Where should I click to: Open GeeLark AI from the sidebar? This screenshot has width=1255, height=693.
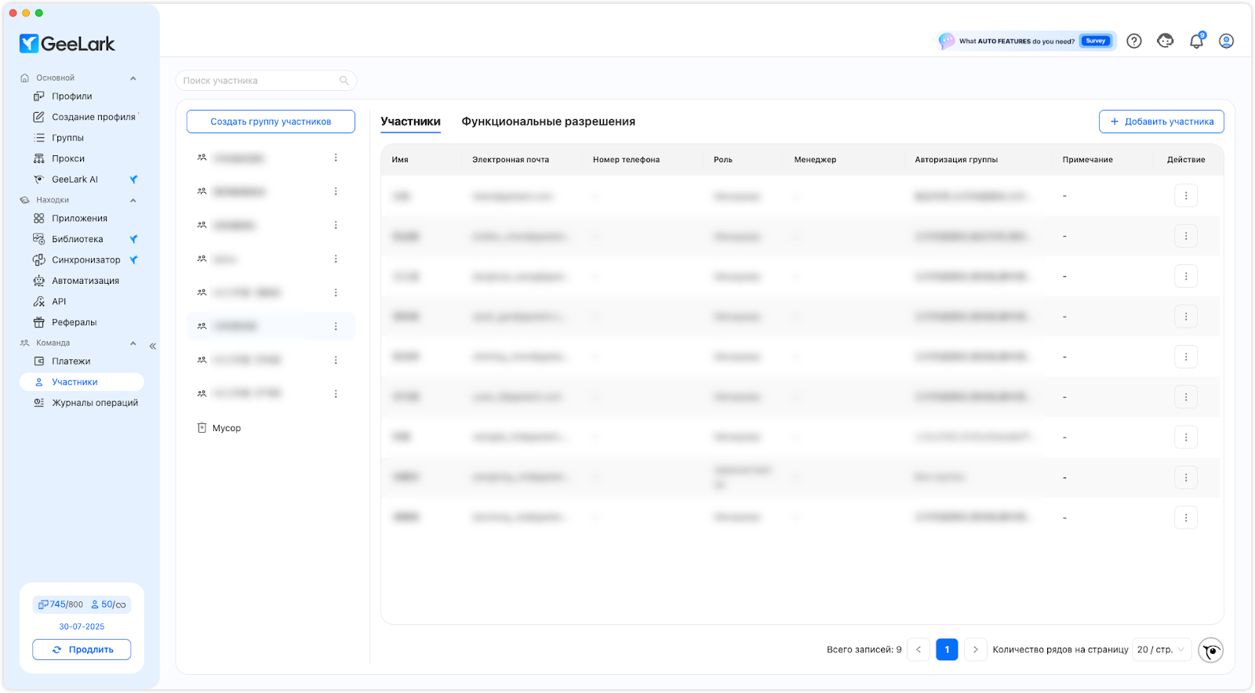[75, 180]
